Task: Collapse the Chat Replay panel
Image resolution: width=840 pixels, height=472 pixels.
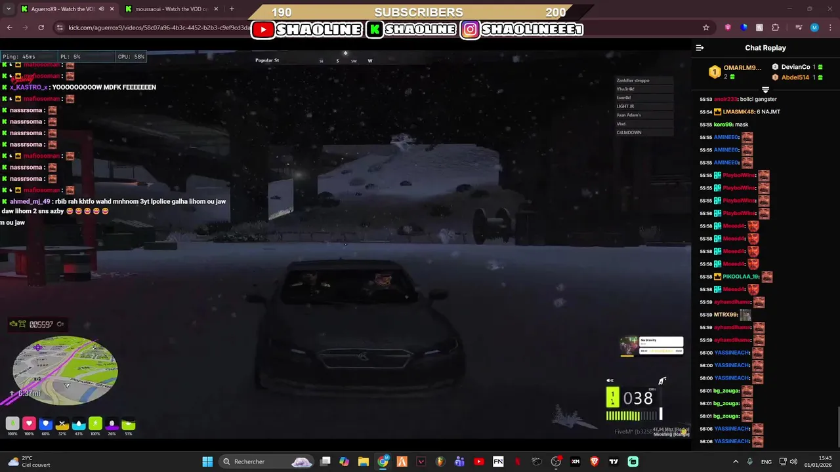Action: pyautogui.click(x=700, y=48)
